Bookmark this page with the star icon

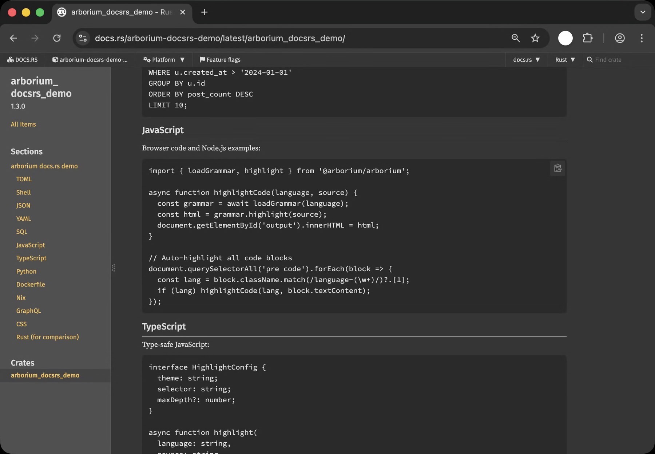[535, 38]
